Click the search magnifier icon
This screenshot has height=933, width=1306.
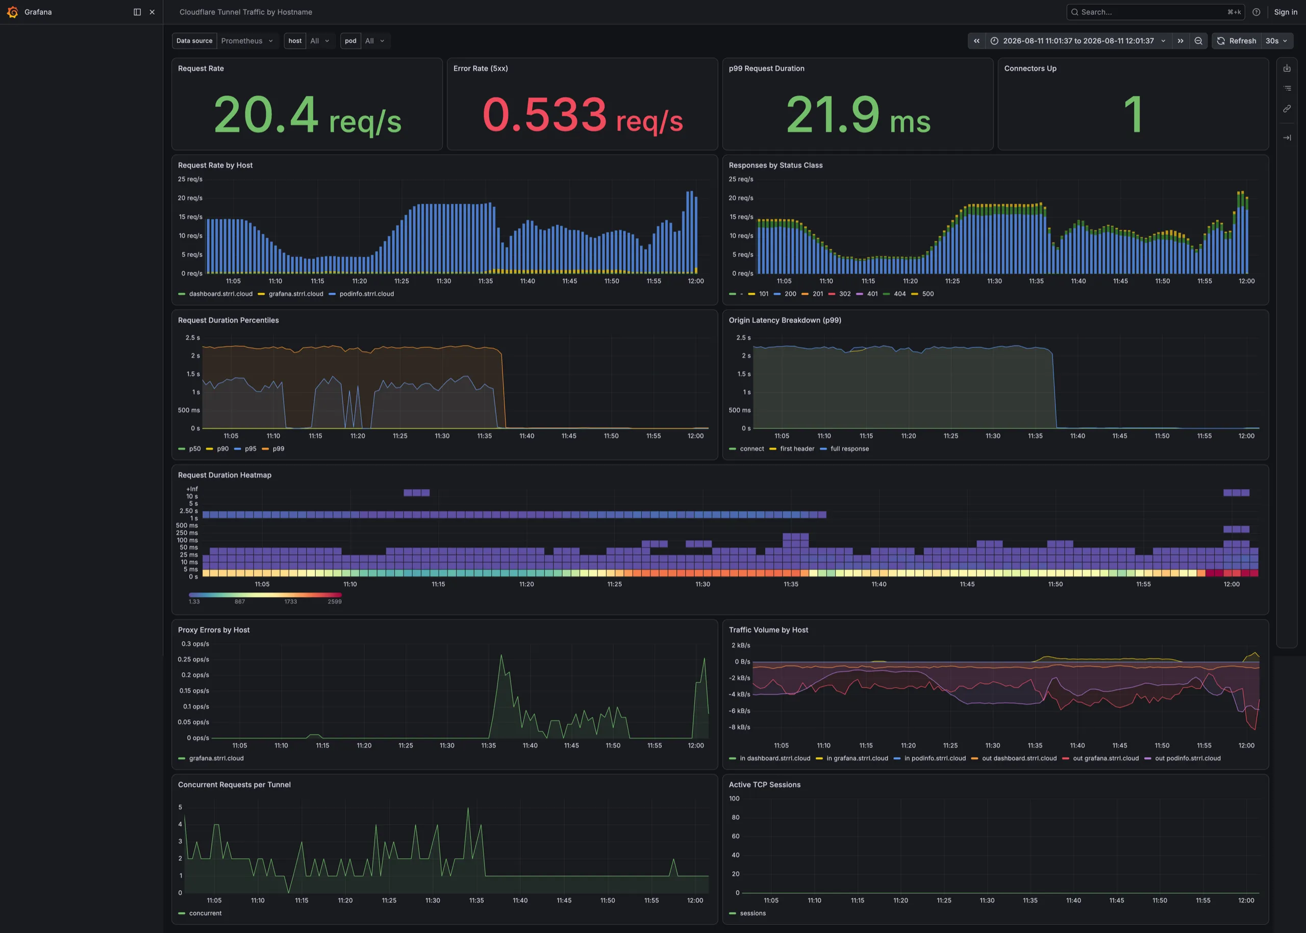click(1074, 12)
